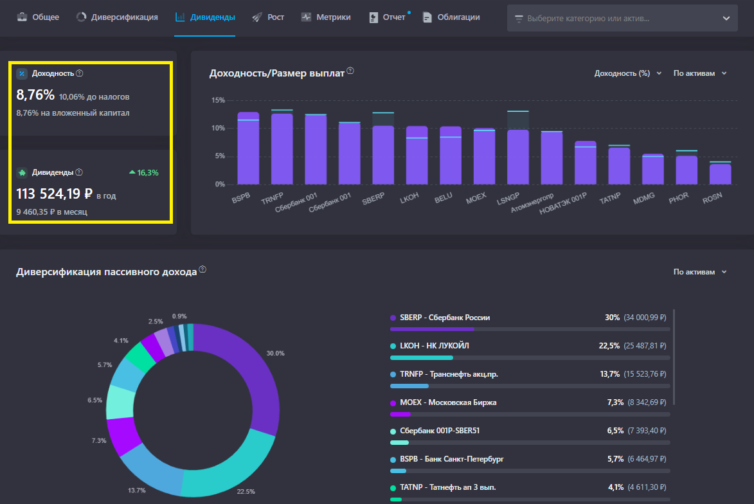The height and width of the screenshot is (504, 754).
Task: Expand the chart's По активам dropdown
Action: (x=699, y=73)
